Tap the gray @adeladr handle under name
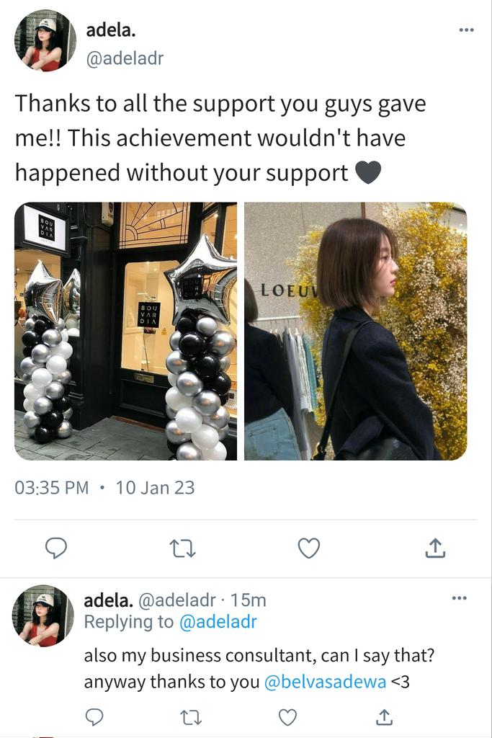 (125, 58)
